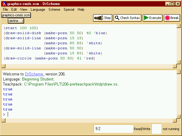This screenshot has width=182, height=136.
Task: Click interactions pane scroll right arrow
Action: click(x=175, y=120)
